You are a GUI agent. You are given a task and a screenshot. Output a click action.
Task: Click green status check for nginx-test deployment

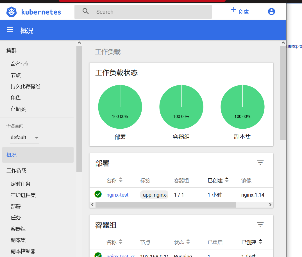(x=98, y=194)
